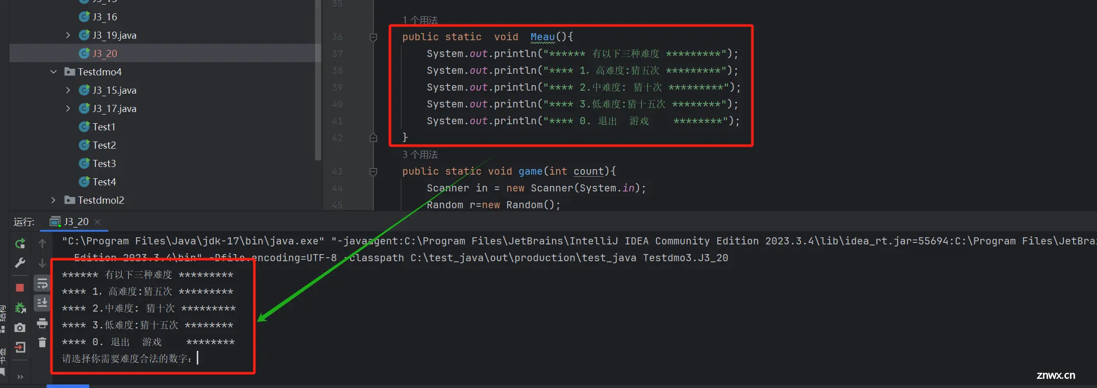This screenshot has height=388, width=1097.
Task: Click the project tree vertical scrollbar
Action: (318, 80)
